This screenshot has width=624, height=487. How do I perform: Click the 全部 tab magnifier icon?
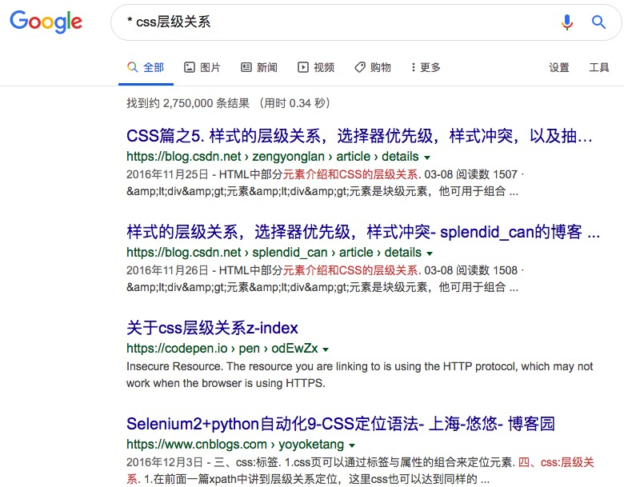click(x=133, y=67)
